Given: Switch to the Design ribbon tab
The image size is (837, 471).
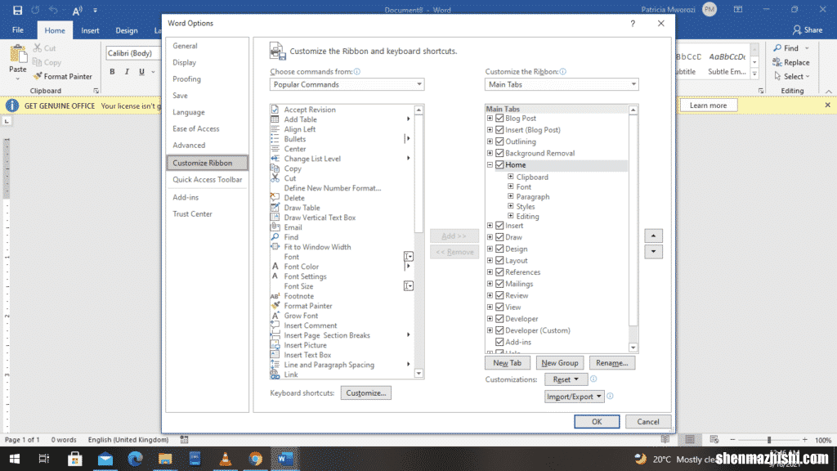Looking at the screenshot, I should [x=127, y=30].
